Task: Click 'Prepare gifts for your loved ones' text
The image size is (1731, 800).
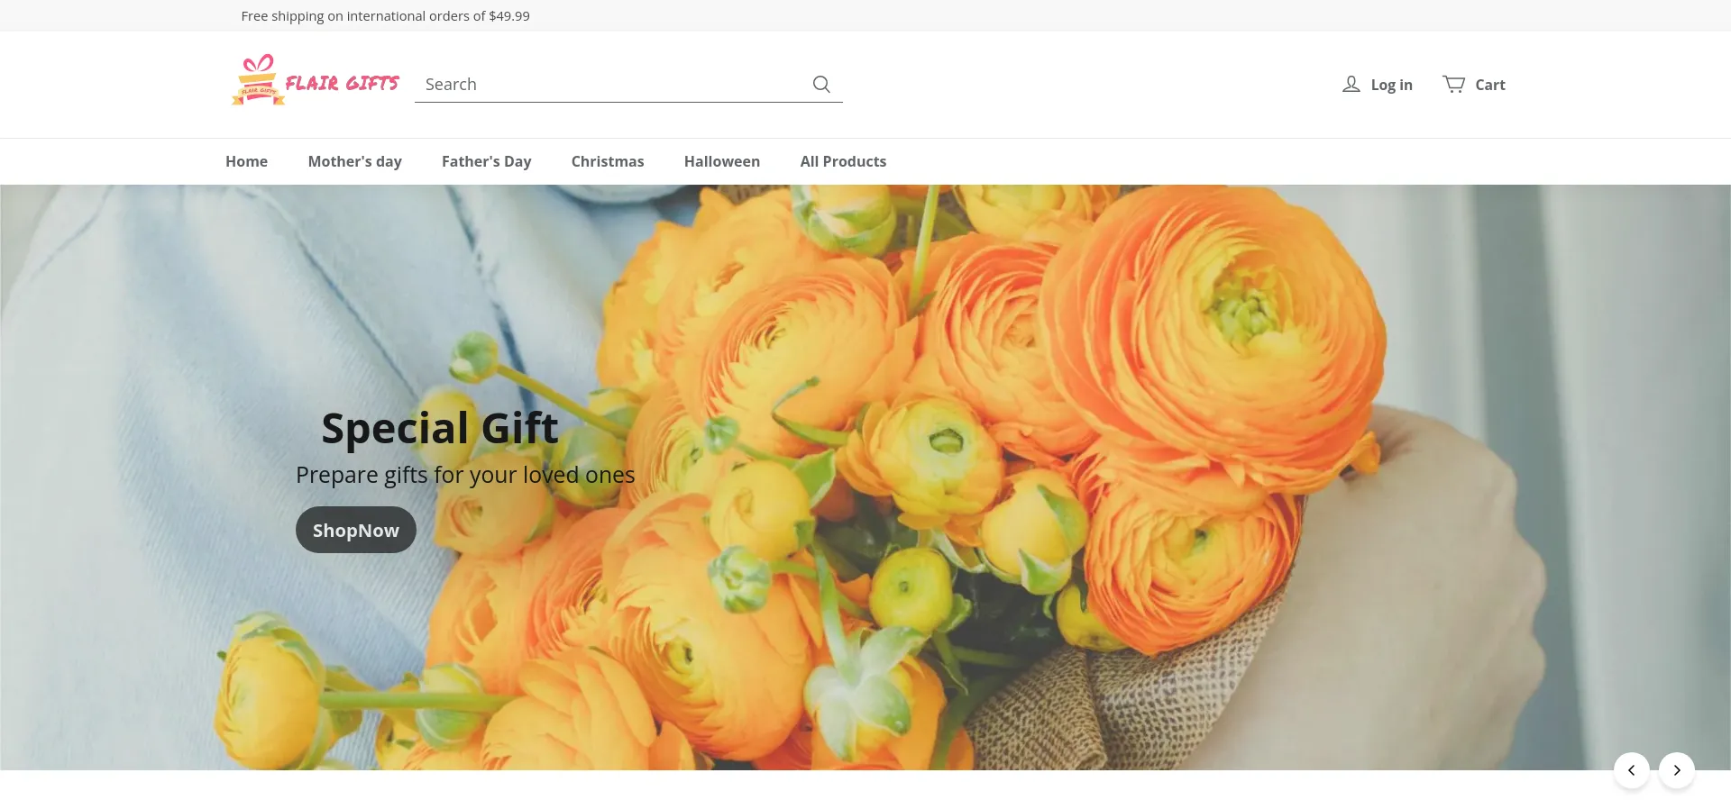Action: 465,475
